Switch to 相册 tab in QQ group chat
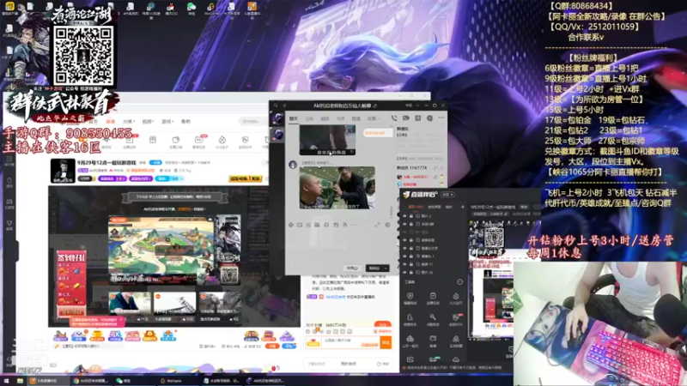This screenshot has height=386, width=687. coord(325,118)
